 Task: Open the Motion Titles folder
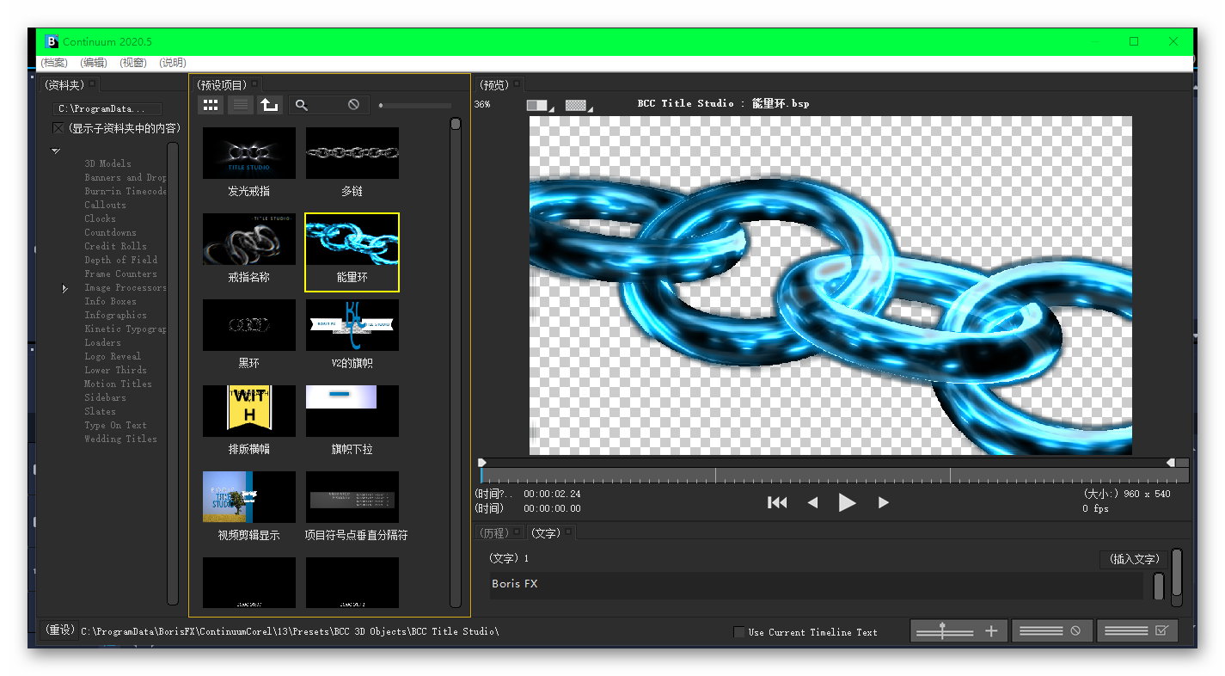click(118, 384)
